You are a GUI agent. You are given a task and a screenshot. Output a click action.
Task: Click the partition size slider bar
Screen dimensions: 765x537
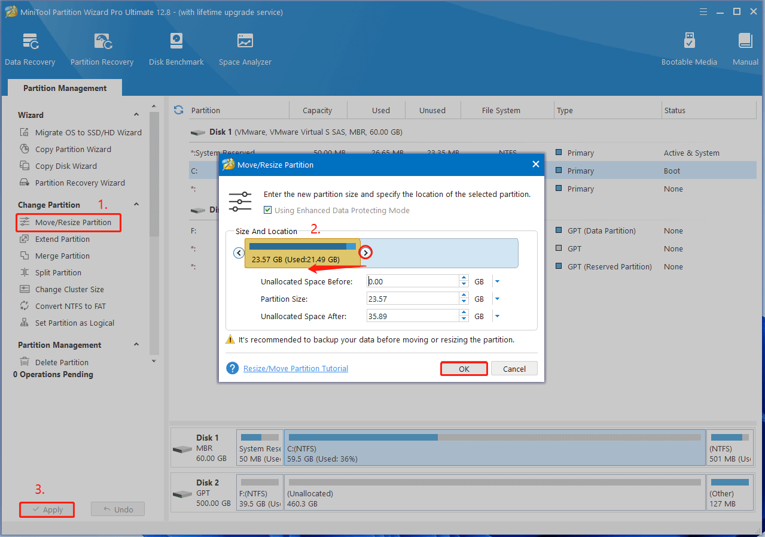click(x=302, y=253)
